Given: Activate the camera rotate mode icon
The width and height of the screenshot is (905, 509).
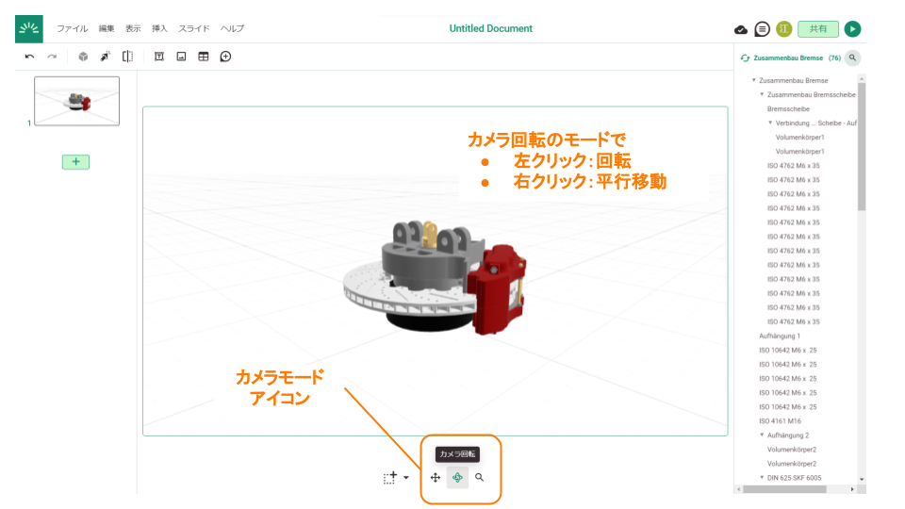Looking at the screenshot, I should (x=457, y=478).
